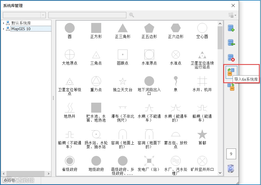Select the 窑洞（地面上的）symbol
The width and height of the screenshot is (261, 185).
(x=123, y=139)
